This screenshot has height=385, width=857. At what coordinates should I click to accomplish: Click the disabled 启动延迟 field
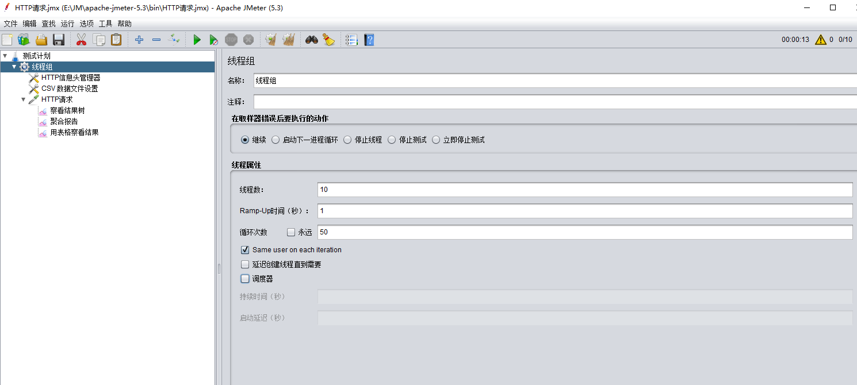click(585, 318)
